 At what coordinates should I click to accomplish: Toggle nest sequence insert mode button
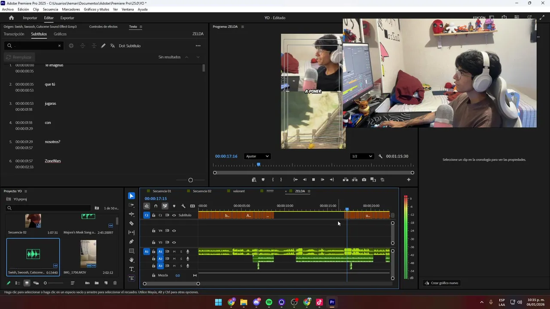click(x=147, y=206)
